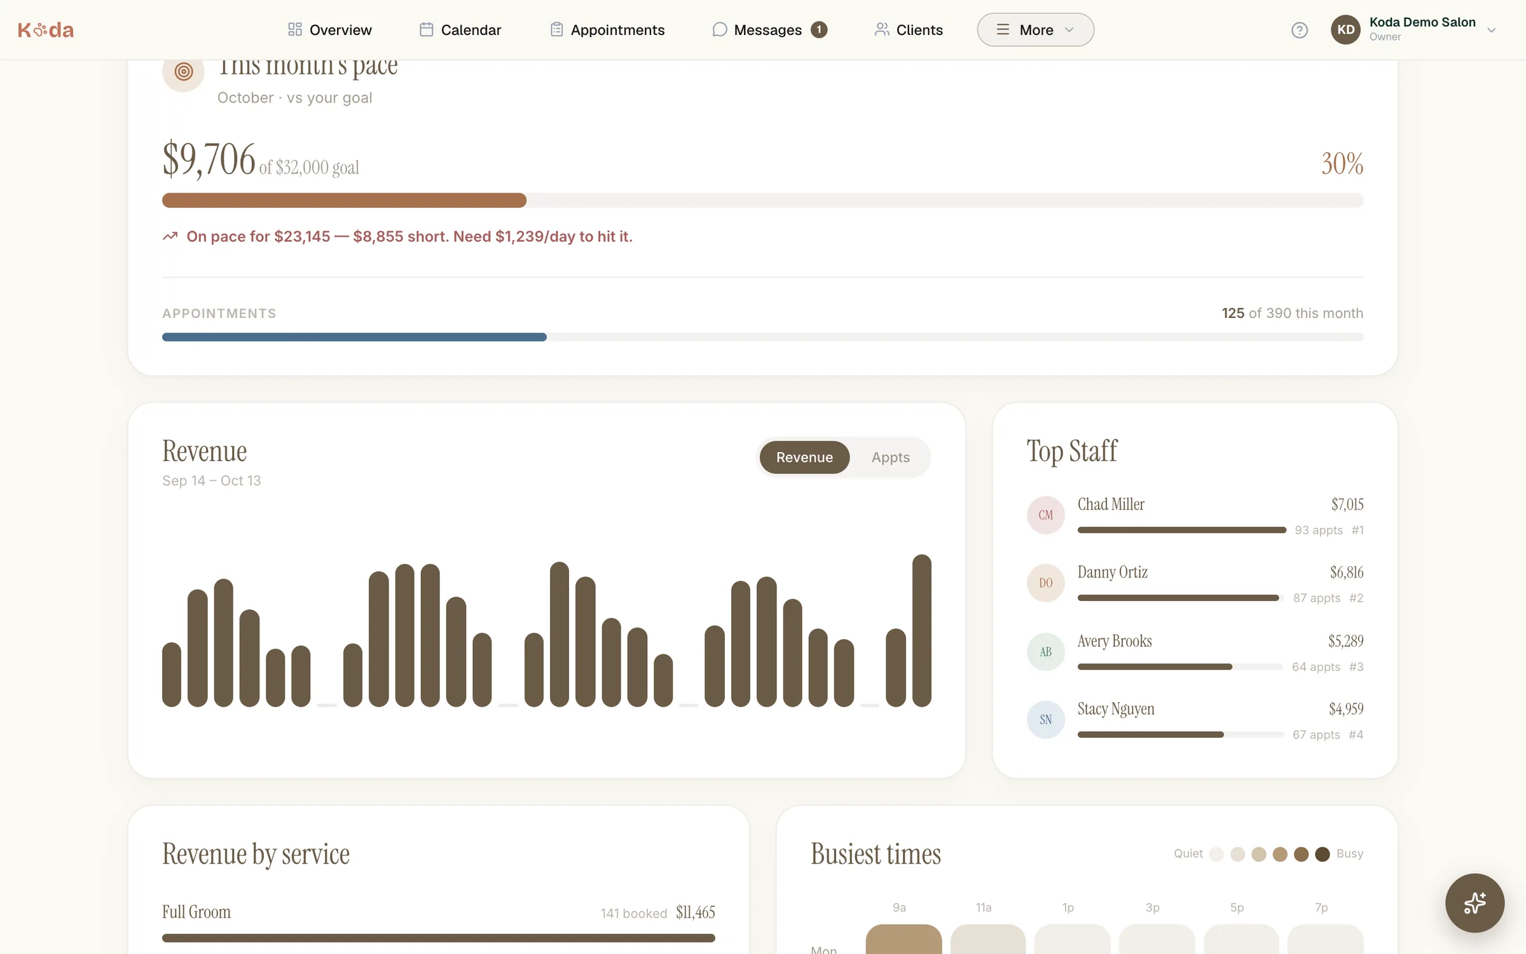Screen dimensions: 1526x954
Task: Click the tallest last revenue chart bar
Action: click(x=921, y=630)
